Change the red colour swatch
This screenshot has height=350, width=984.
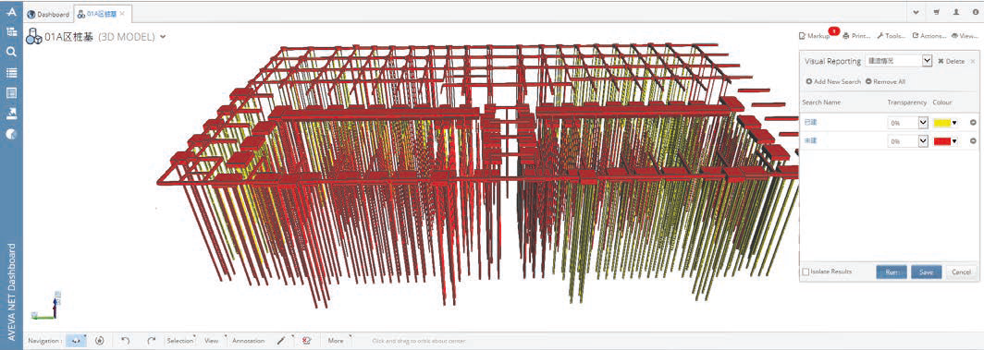pyautogui.click(x=946, y=141)
